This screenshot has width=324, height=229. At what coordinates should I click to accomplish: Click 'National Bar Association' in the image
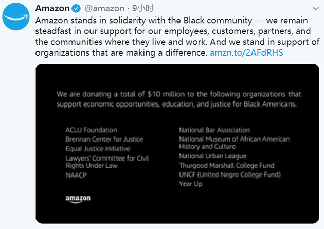[214, 130]
